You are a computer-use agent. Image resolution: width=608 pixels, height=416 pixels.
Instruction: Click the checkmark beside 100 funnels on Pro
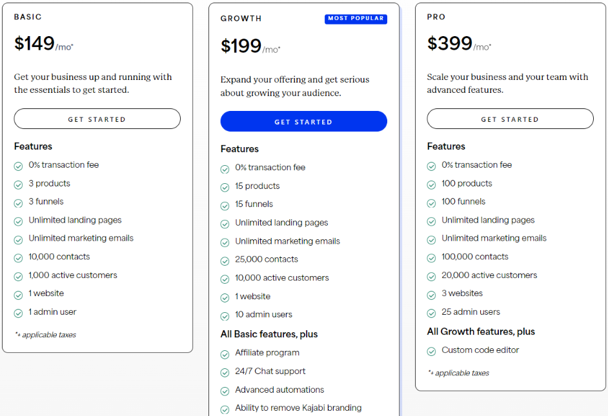coord(431,202)
